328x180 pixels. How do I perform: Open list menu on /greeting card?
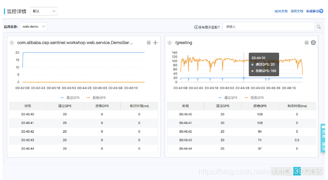[307, 43]
